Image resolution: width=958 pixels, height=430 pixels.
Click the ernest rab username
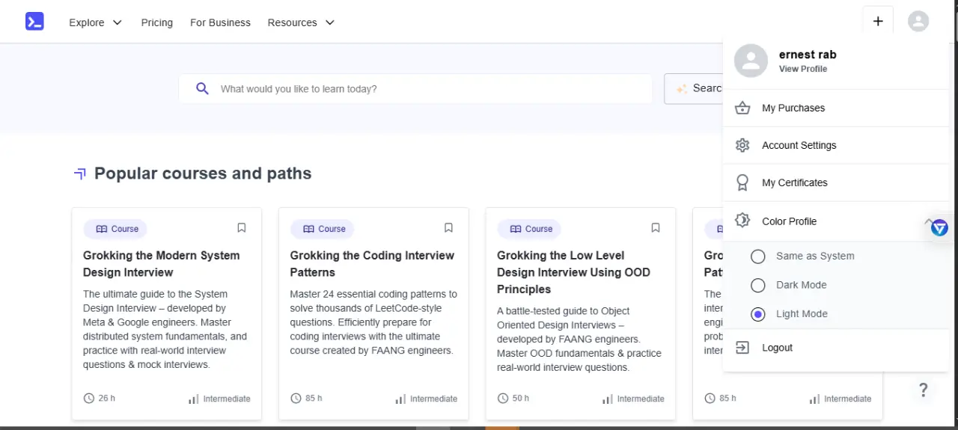[x=808, y=55]
